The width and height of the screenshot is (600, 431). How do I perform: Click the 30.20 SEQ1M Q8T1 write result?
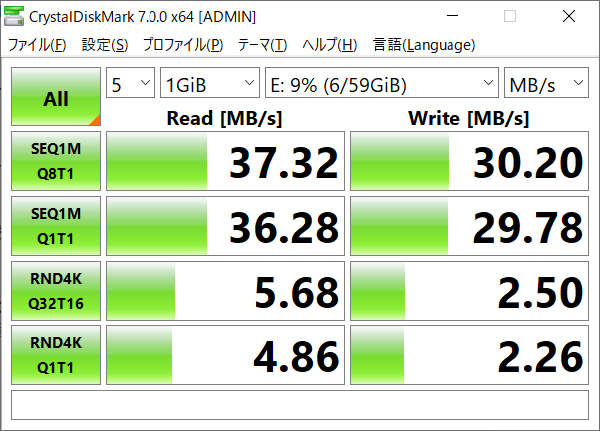(469, 161)
